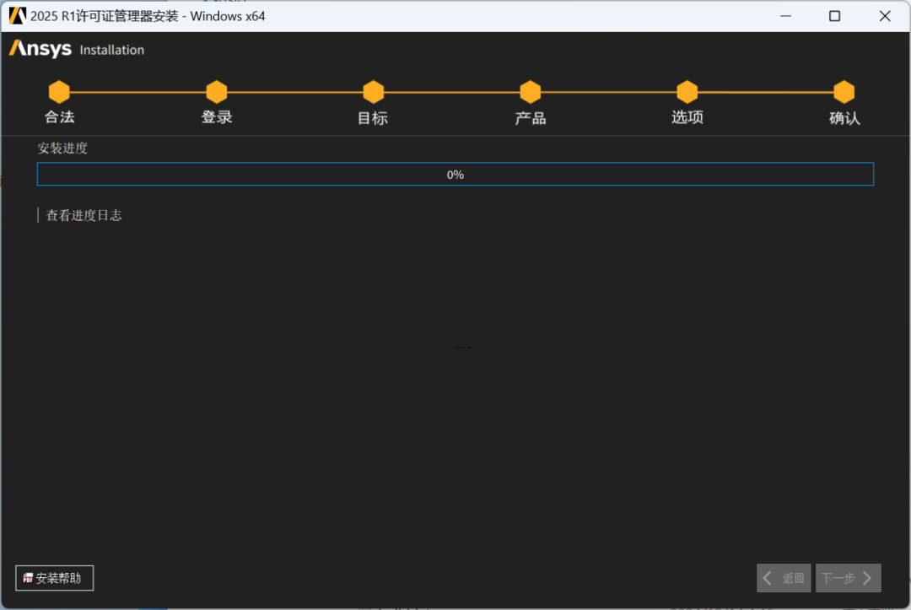Click the 选项 step hexagon

click(687, 92)
